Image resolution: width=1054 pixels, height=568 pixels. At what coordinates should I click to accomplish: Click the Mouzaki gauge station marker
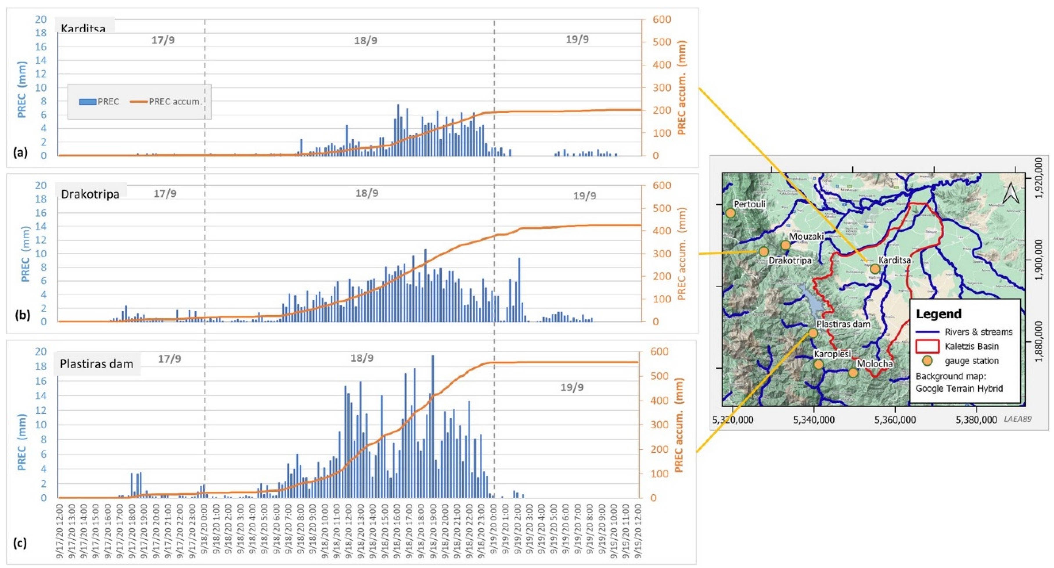(x=785, y=245)
